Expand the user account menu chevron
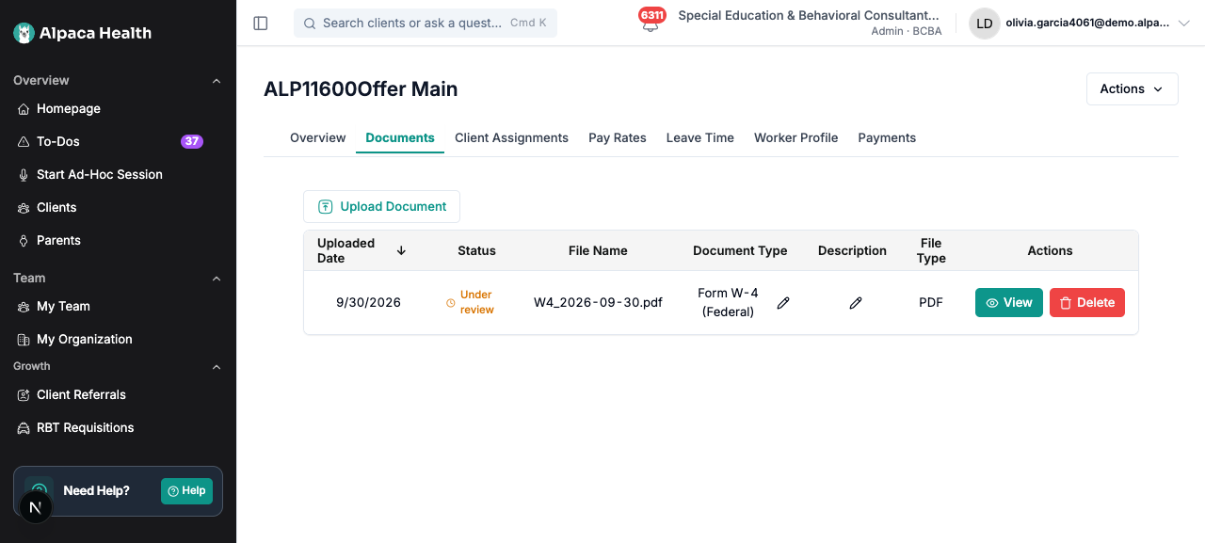The image size is (1205, 543). [x=1184, y=24]
